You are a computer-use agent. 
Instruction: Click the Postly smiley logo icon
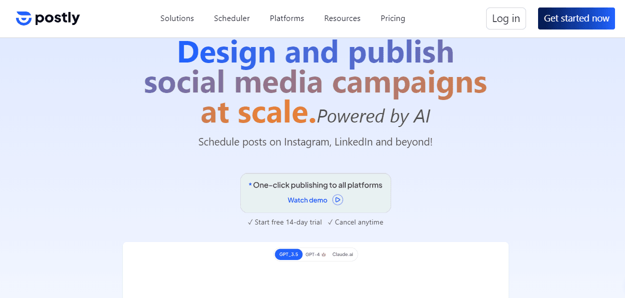pos(23,18)
